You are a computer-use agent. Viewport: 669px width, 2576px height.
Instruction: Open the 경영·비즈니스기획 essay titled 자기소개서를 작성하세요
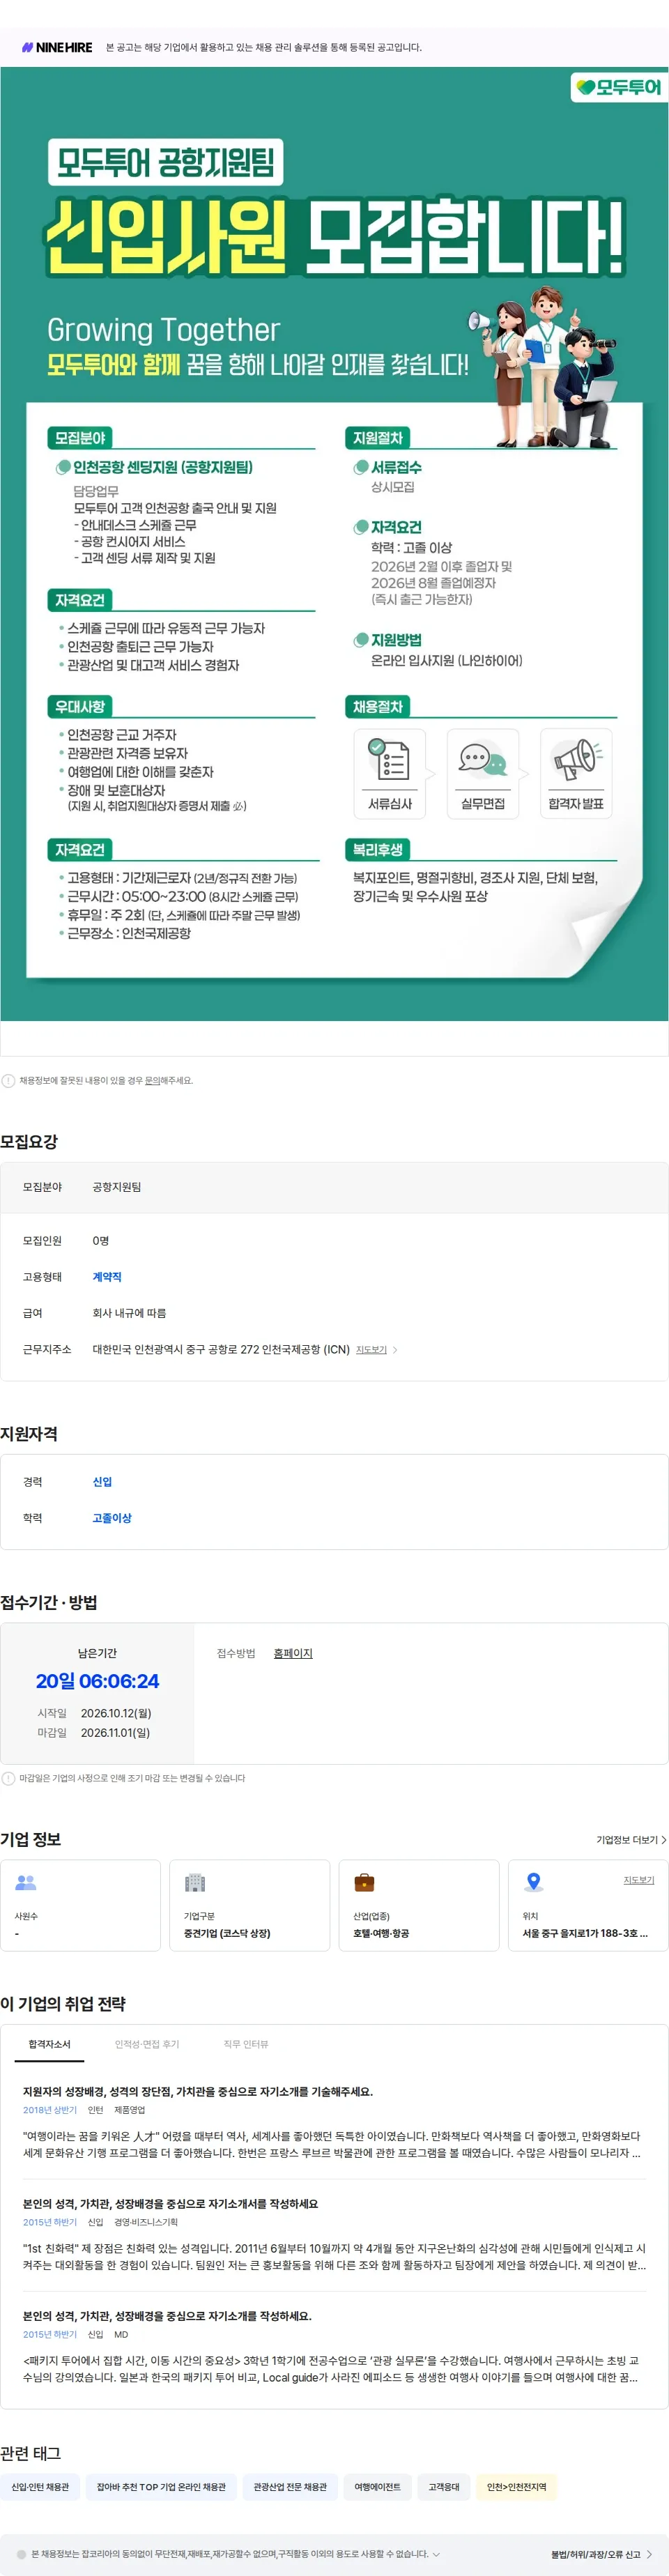point(170,2203)
